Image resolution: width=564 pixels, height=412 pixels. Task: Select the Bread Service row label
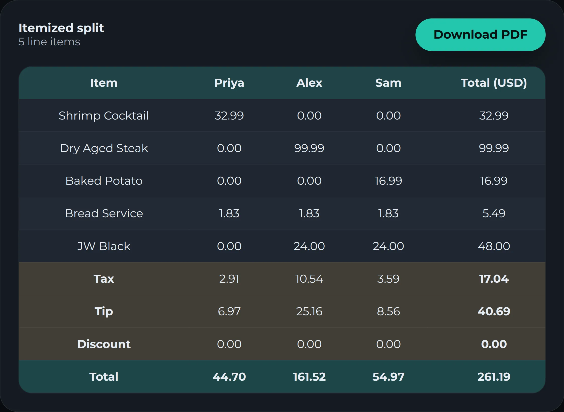click(x=104, y=213)
